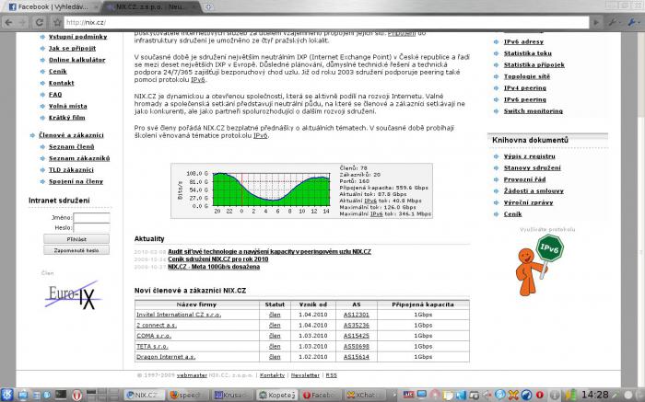Click the 14:28 system clock
The image size is (645, 402).
point(595,395)
